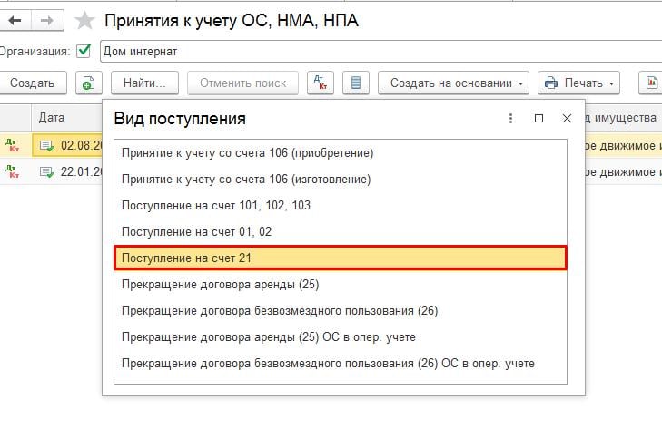Click the document list icon in toolbar
The image size is (662, 448).
tap(356, 83)
